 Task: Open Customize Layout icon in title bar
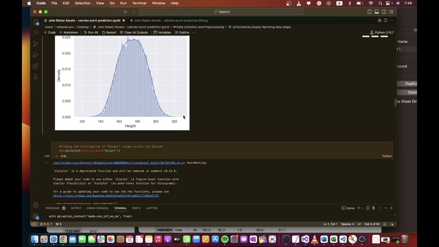coord(391,12)
